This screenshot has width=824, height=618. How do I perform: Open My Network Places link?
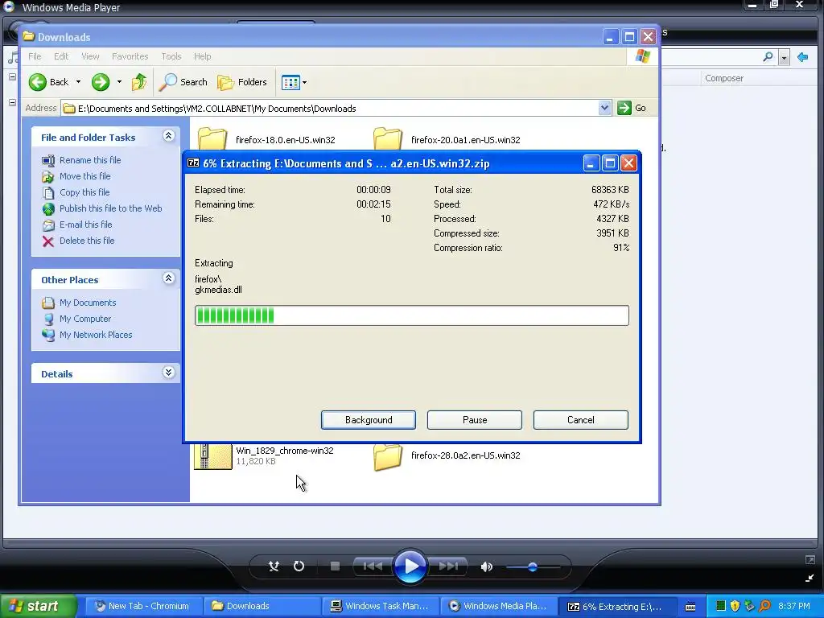96,335
